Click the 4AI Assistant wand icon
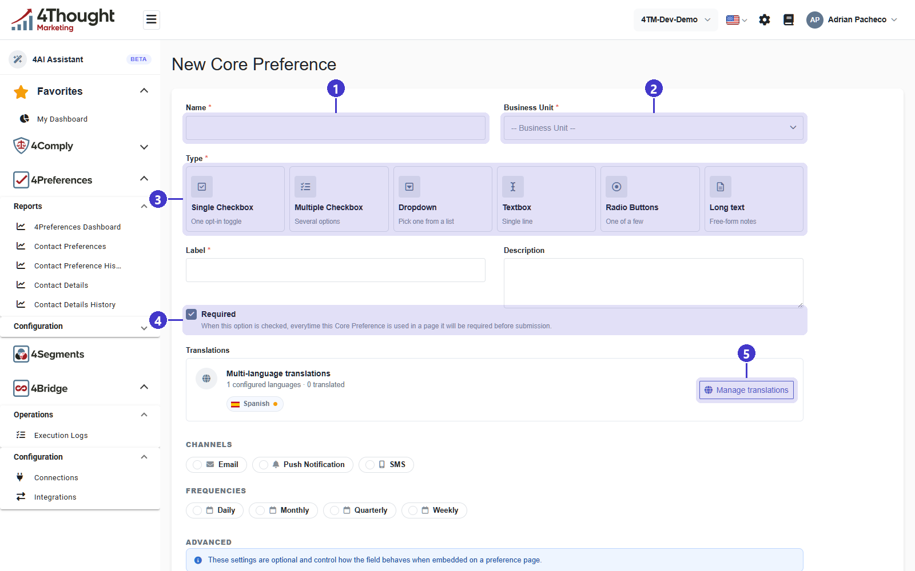The height and width of the screenshot is (571, 915). click(18, 59)
